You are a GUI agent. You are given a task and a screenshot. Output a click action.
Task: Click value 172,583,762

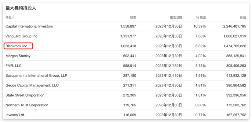(236, 105)
